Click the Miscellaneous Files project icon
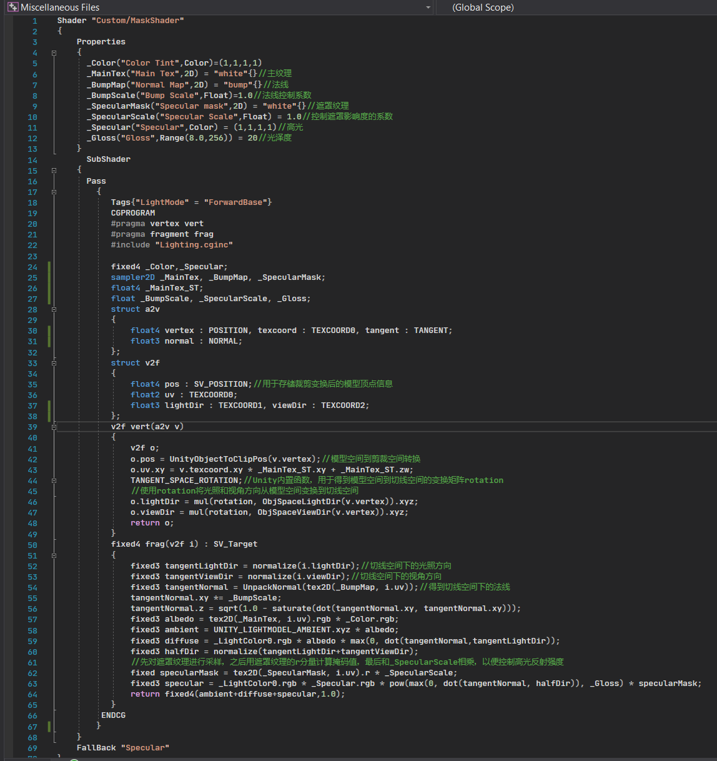 pyautogui.click(x=12, y=7)
